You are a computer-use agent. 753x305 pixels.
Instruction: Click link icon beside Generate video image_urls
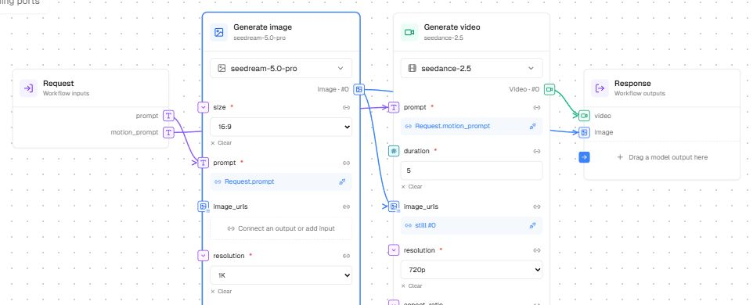pos(537,206)
